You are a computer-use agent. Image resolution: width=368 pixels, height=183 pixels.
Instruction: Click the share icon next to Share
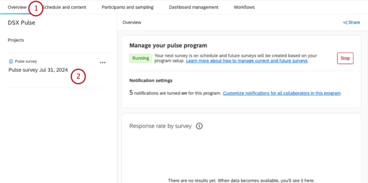tap(345, 22)
